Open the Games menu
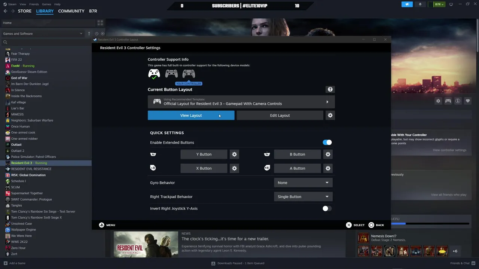 point(46,4)
